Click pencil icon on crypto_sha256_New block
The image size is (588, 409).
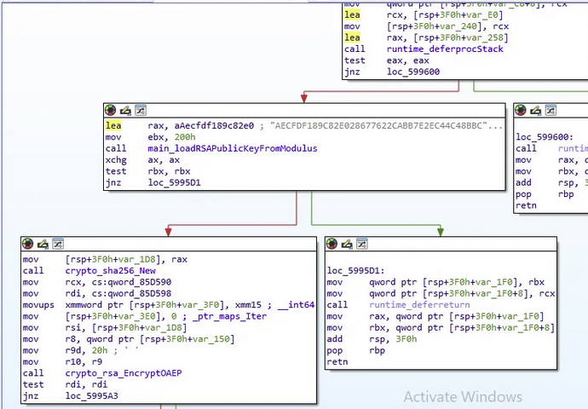[x=43, y=245]
